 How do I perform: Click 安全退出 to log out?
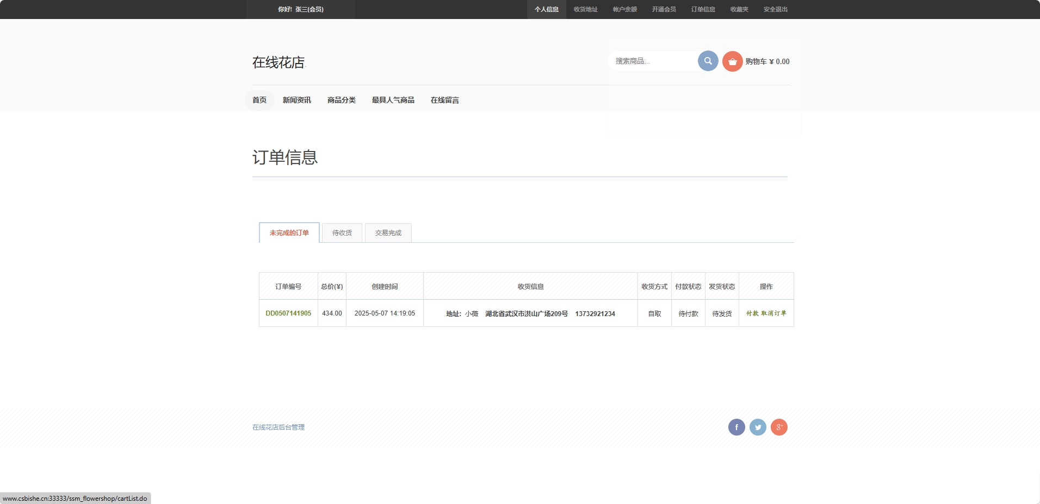point(775,9)
